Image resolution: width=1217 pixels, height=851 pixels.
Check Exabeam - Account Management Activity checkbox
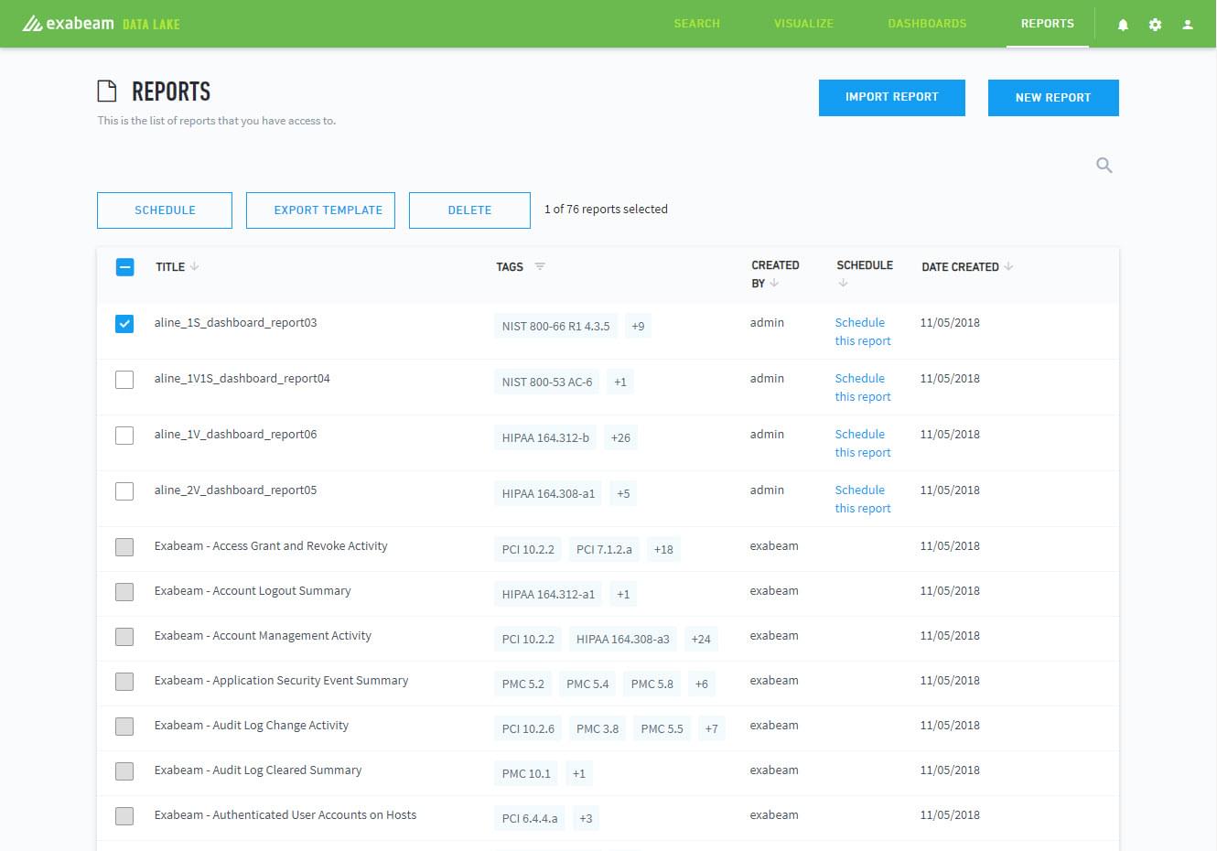click(x=124, y=637)
